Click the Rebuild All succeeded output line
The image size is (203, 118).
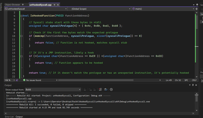[46, 105]
